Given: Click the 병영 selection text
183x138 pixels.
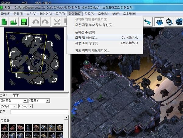Looking at the screenshot, I should point(16,95).
